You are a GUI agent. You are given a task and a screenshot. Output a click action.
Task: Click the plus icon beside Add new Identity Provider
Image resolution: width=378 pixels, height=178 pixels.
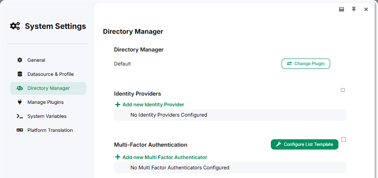pos(117,105)
